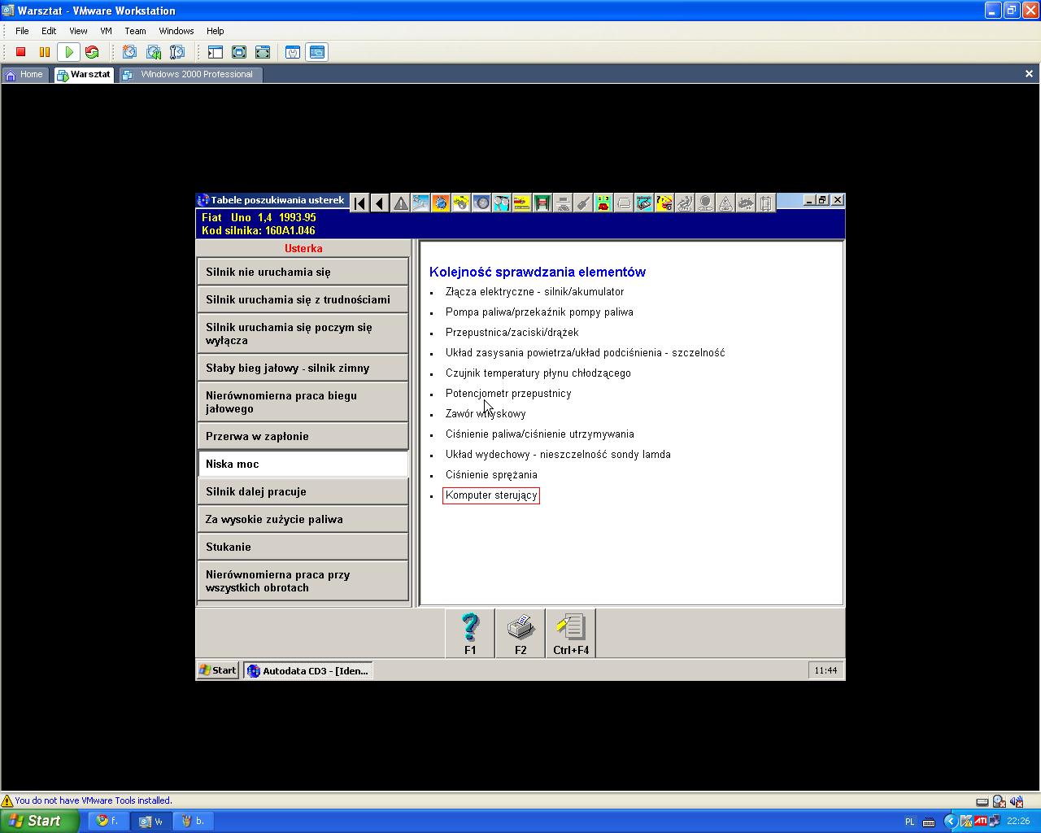Revert VM to previous snapshot
This screenshot has width=1041, height=833.
(153, 52)
